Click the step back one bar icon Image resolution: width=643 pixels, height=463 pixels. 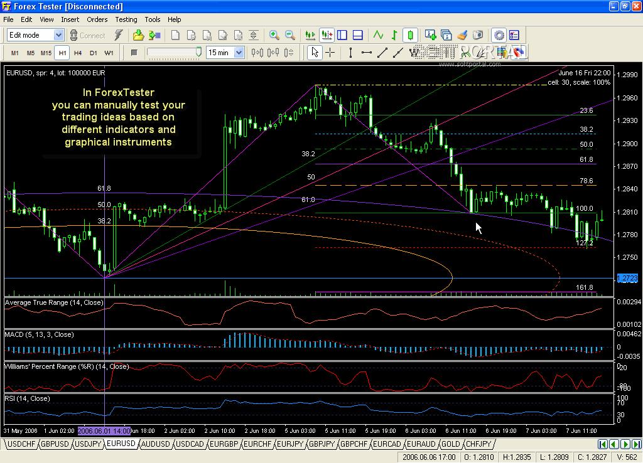click(x=257, y=53)
